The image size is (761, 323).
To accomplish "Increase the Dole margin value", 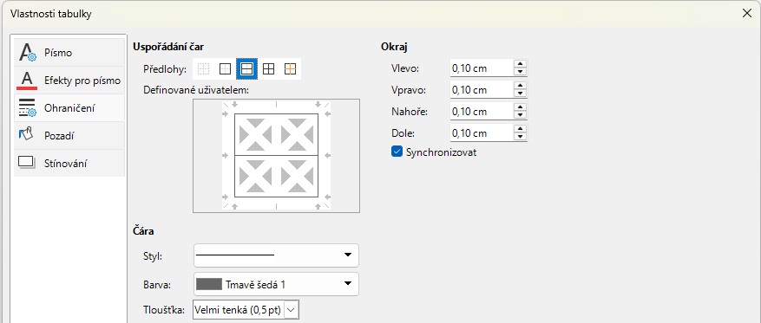I will [521, 128].
